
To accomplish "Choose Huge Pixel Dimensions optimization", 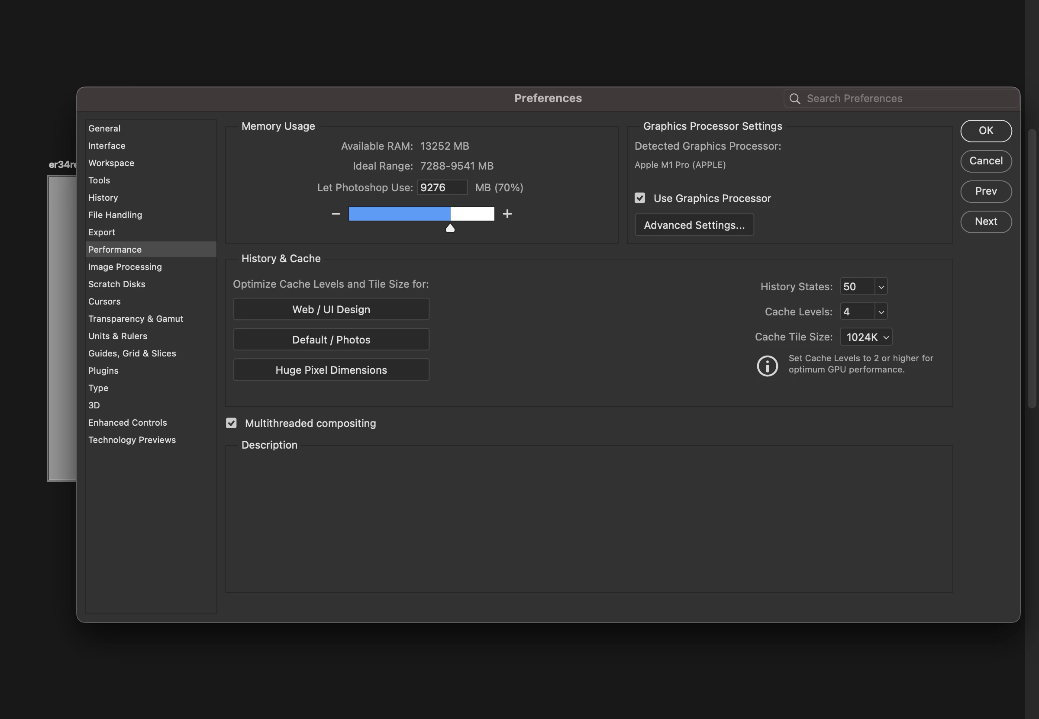I will pyautogui.click(x=331, y=370).
